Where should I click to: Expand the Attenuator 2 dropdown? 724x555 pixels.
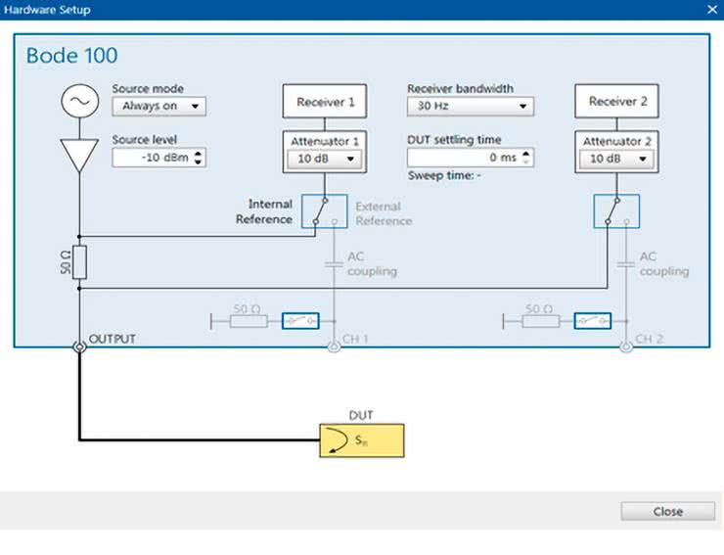(x=615, y=159)
